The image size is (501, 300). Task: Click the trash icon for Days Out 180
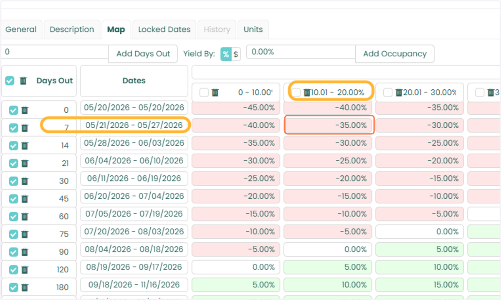pos(25,287)
